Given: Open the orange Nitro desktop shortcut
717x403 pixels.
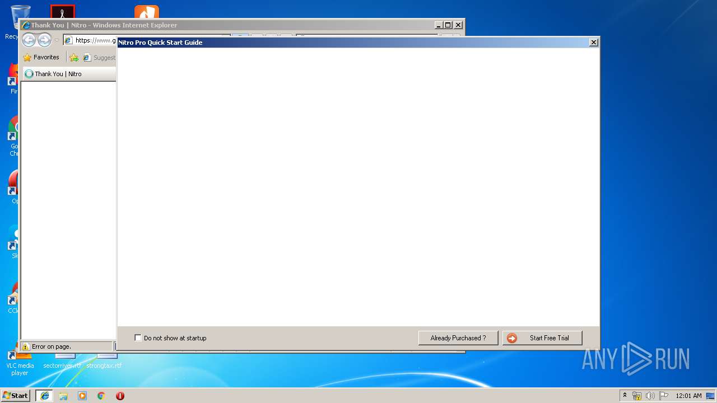Looking at the screenshot, I should click(x=147, y=11).
